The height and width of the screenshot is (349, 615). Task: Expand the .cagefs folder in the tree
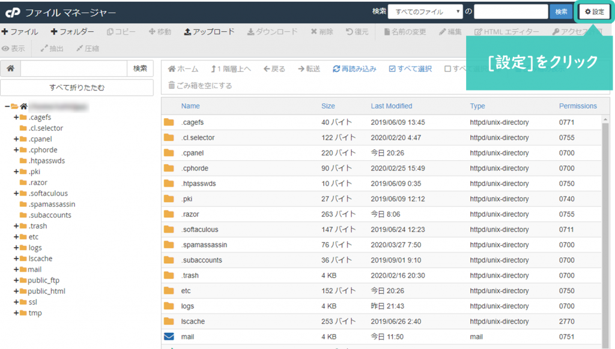tap(16, 118)
